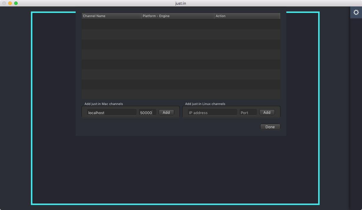Open the settings gear icon

356,12
